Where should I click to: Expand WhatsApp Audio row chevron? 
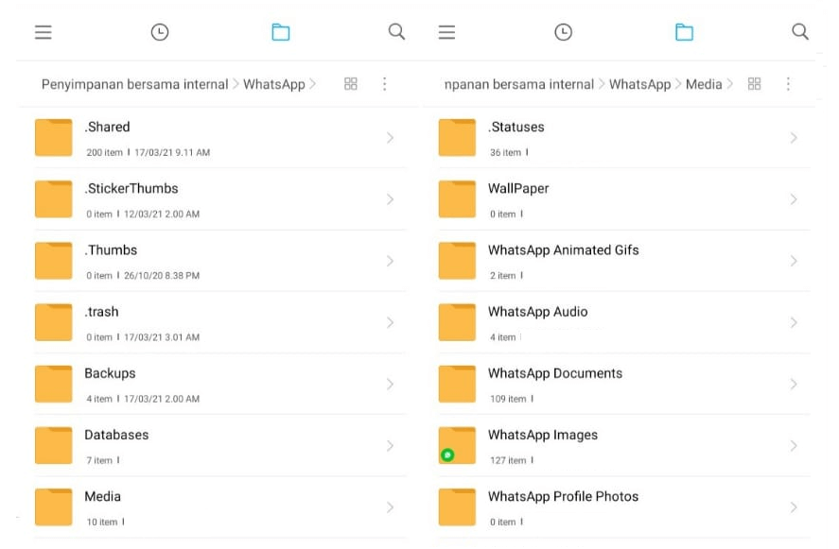pyautogui.click(x=794, y=322)
